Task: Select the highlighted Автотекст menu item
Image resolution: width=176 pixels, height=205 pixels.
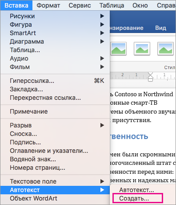Action: pos(55,190)
